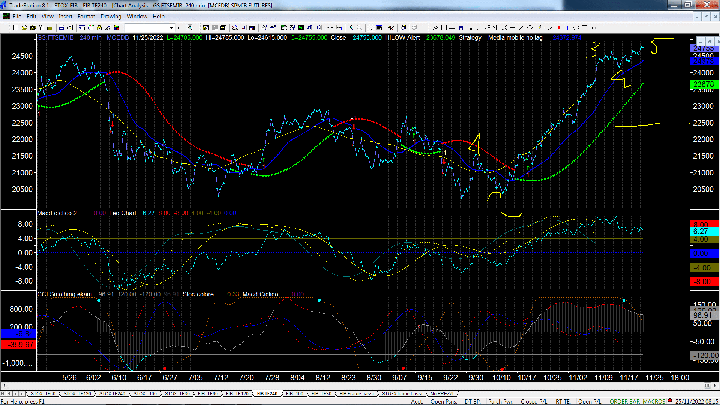Click the blue 24373 price axis label
Image resolution: width=720 pixels, height=405 pixels.
[x=705, y=61]
